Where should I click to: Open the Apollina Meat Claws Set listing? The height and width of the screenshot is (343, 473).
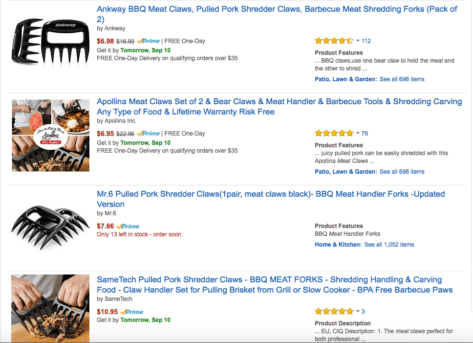[x=279, y=107]
